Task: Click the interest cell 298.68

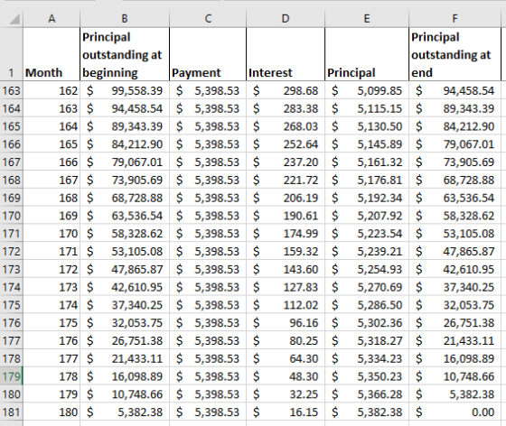Action: [x=286, y=90]
